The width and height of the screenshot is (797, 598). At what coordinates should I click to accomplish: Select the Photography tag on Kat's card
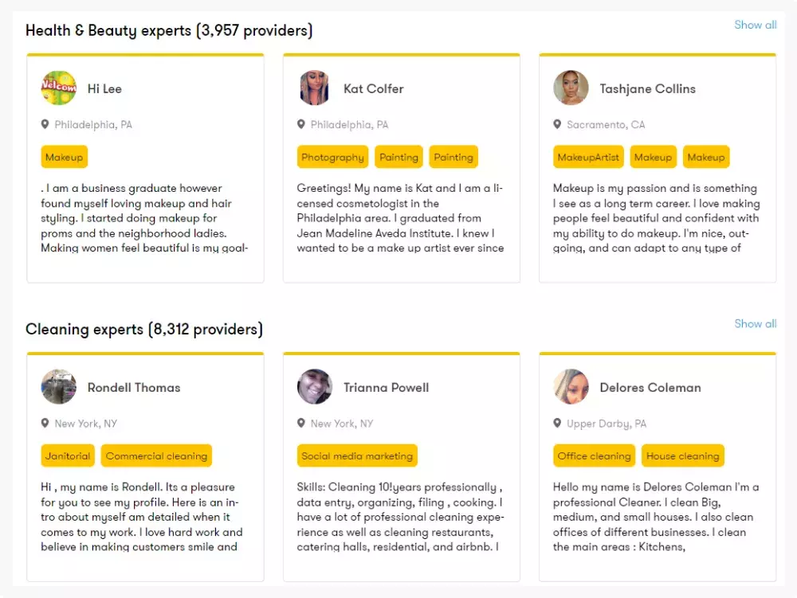pyautogui.click(x=332, y=157)
